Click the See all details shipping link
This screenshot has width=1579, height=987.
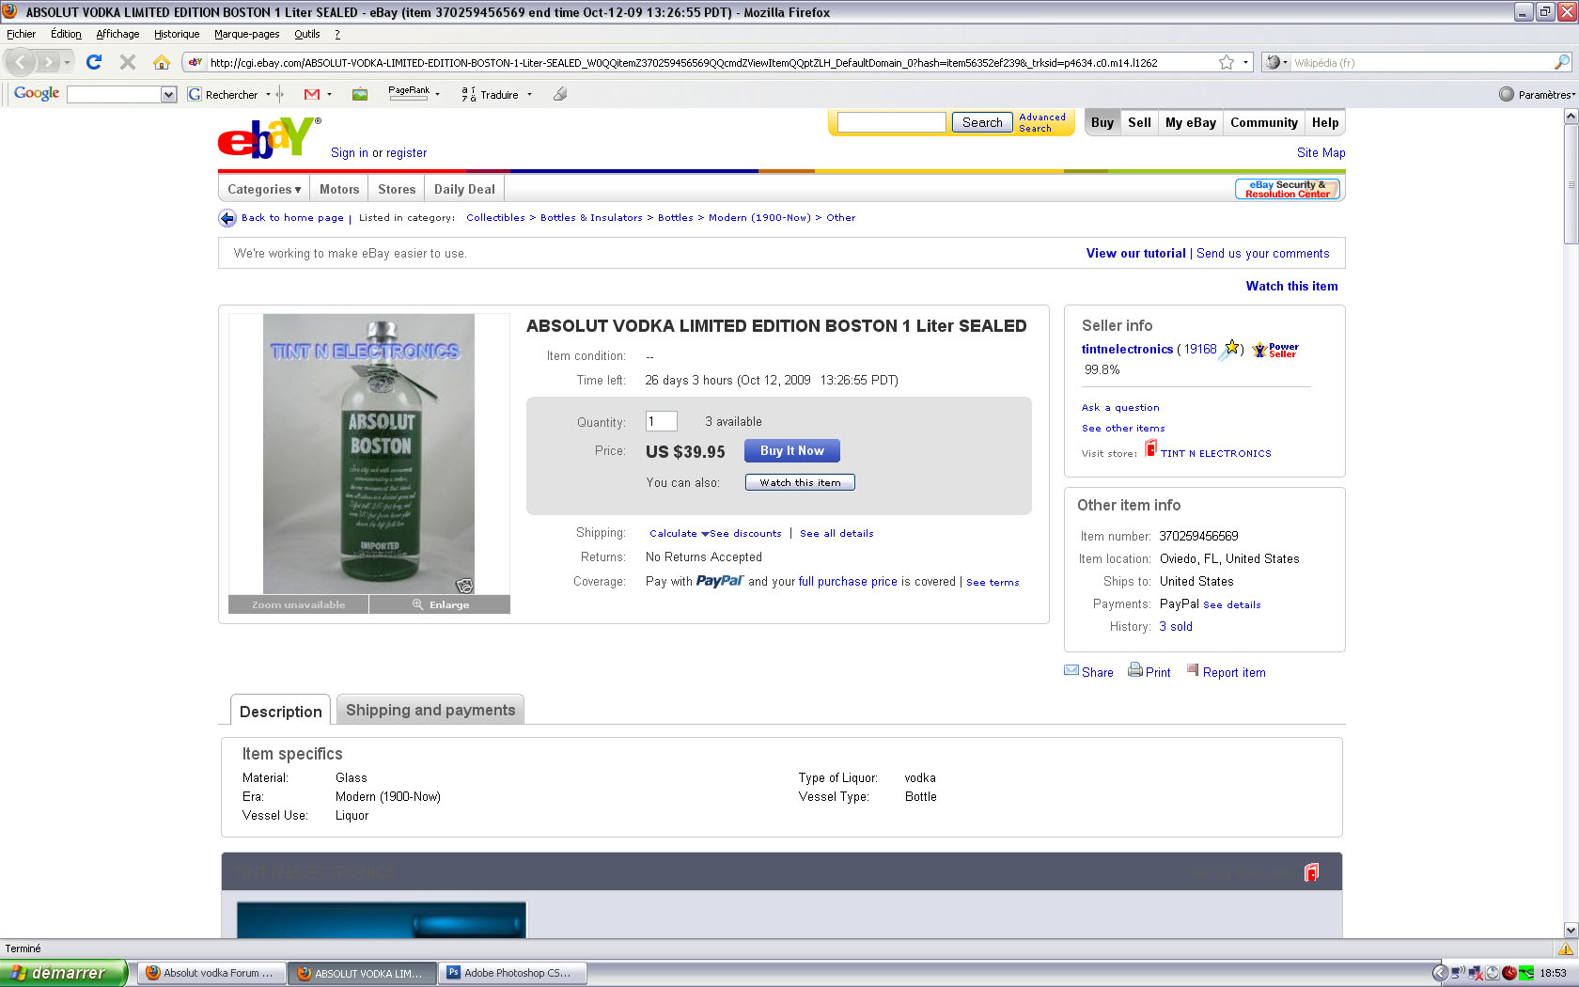point(836,533)
